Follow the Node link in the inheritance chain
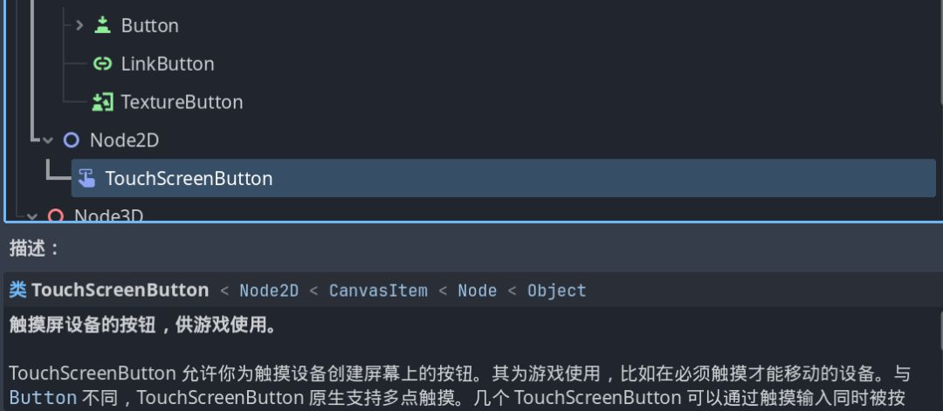The height and width of the screenshot is (411, 943). click(x=477, y=291)
